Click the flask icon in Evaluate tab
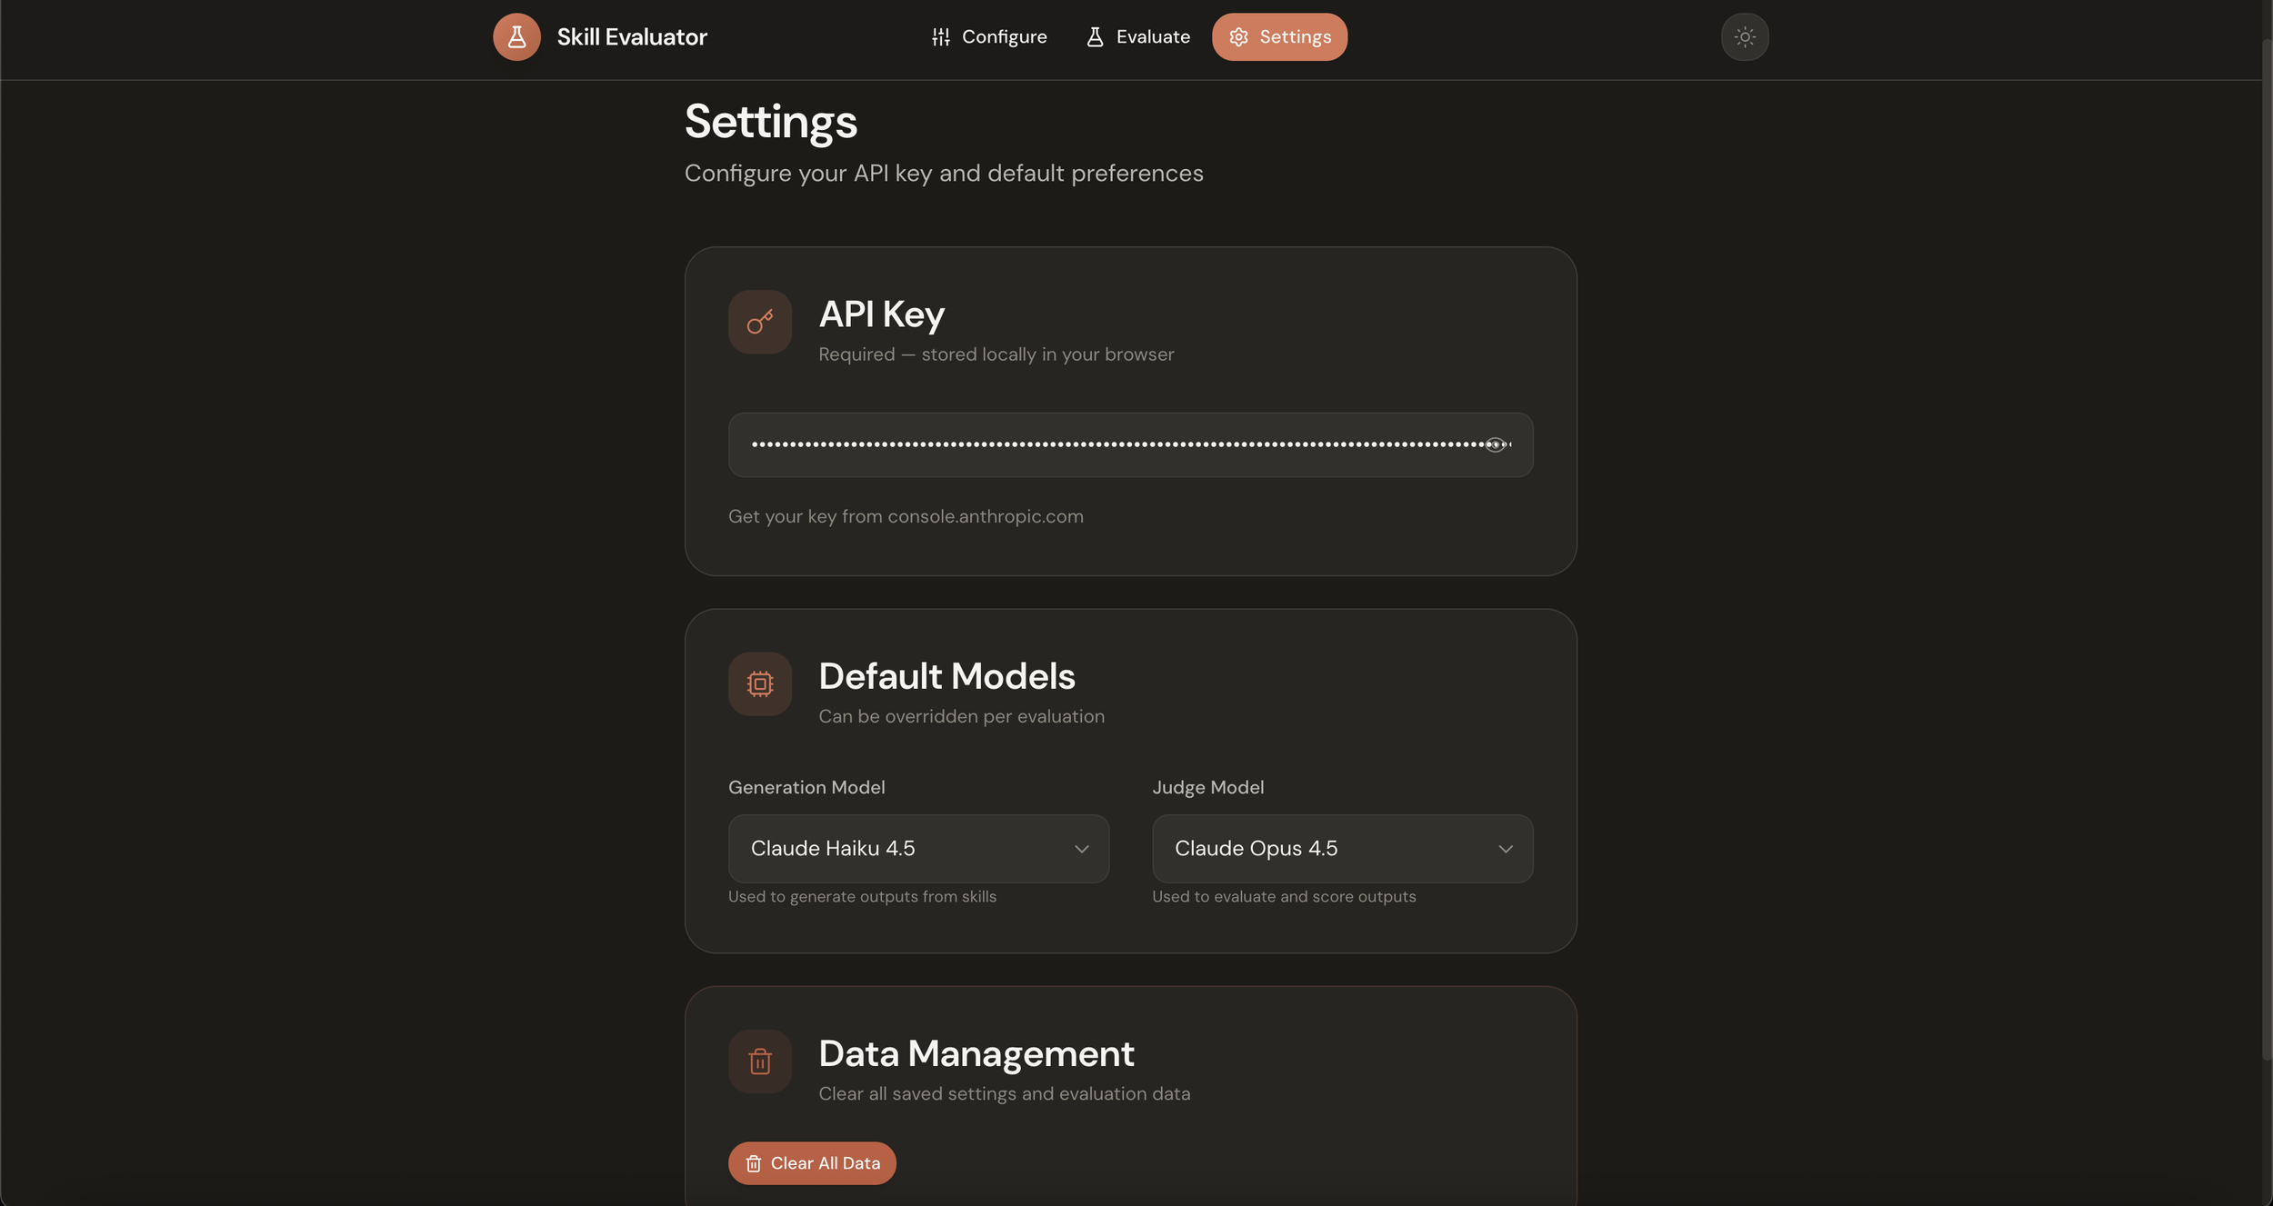Viewport: 2273px width, 1206px height. tap(1095, 37)
